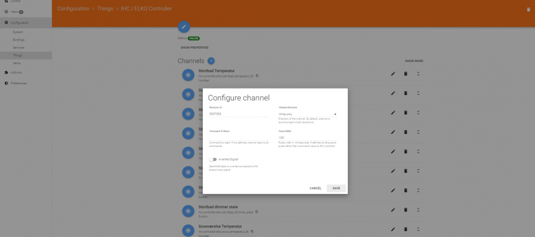Delete the Stortbad dimmer state channel

click(x=406, y=210)
